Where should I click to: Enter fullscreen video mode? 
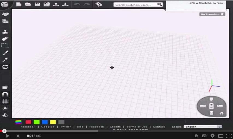click(229, 136)
